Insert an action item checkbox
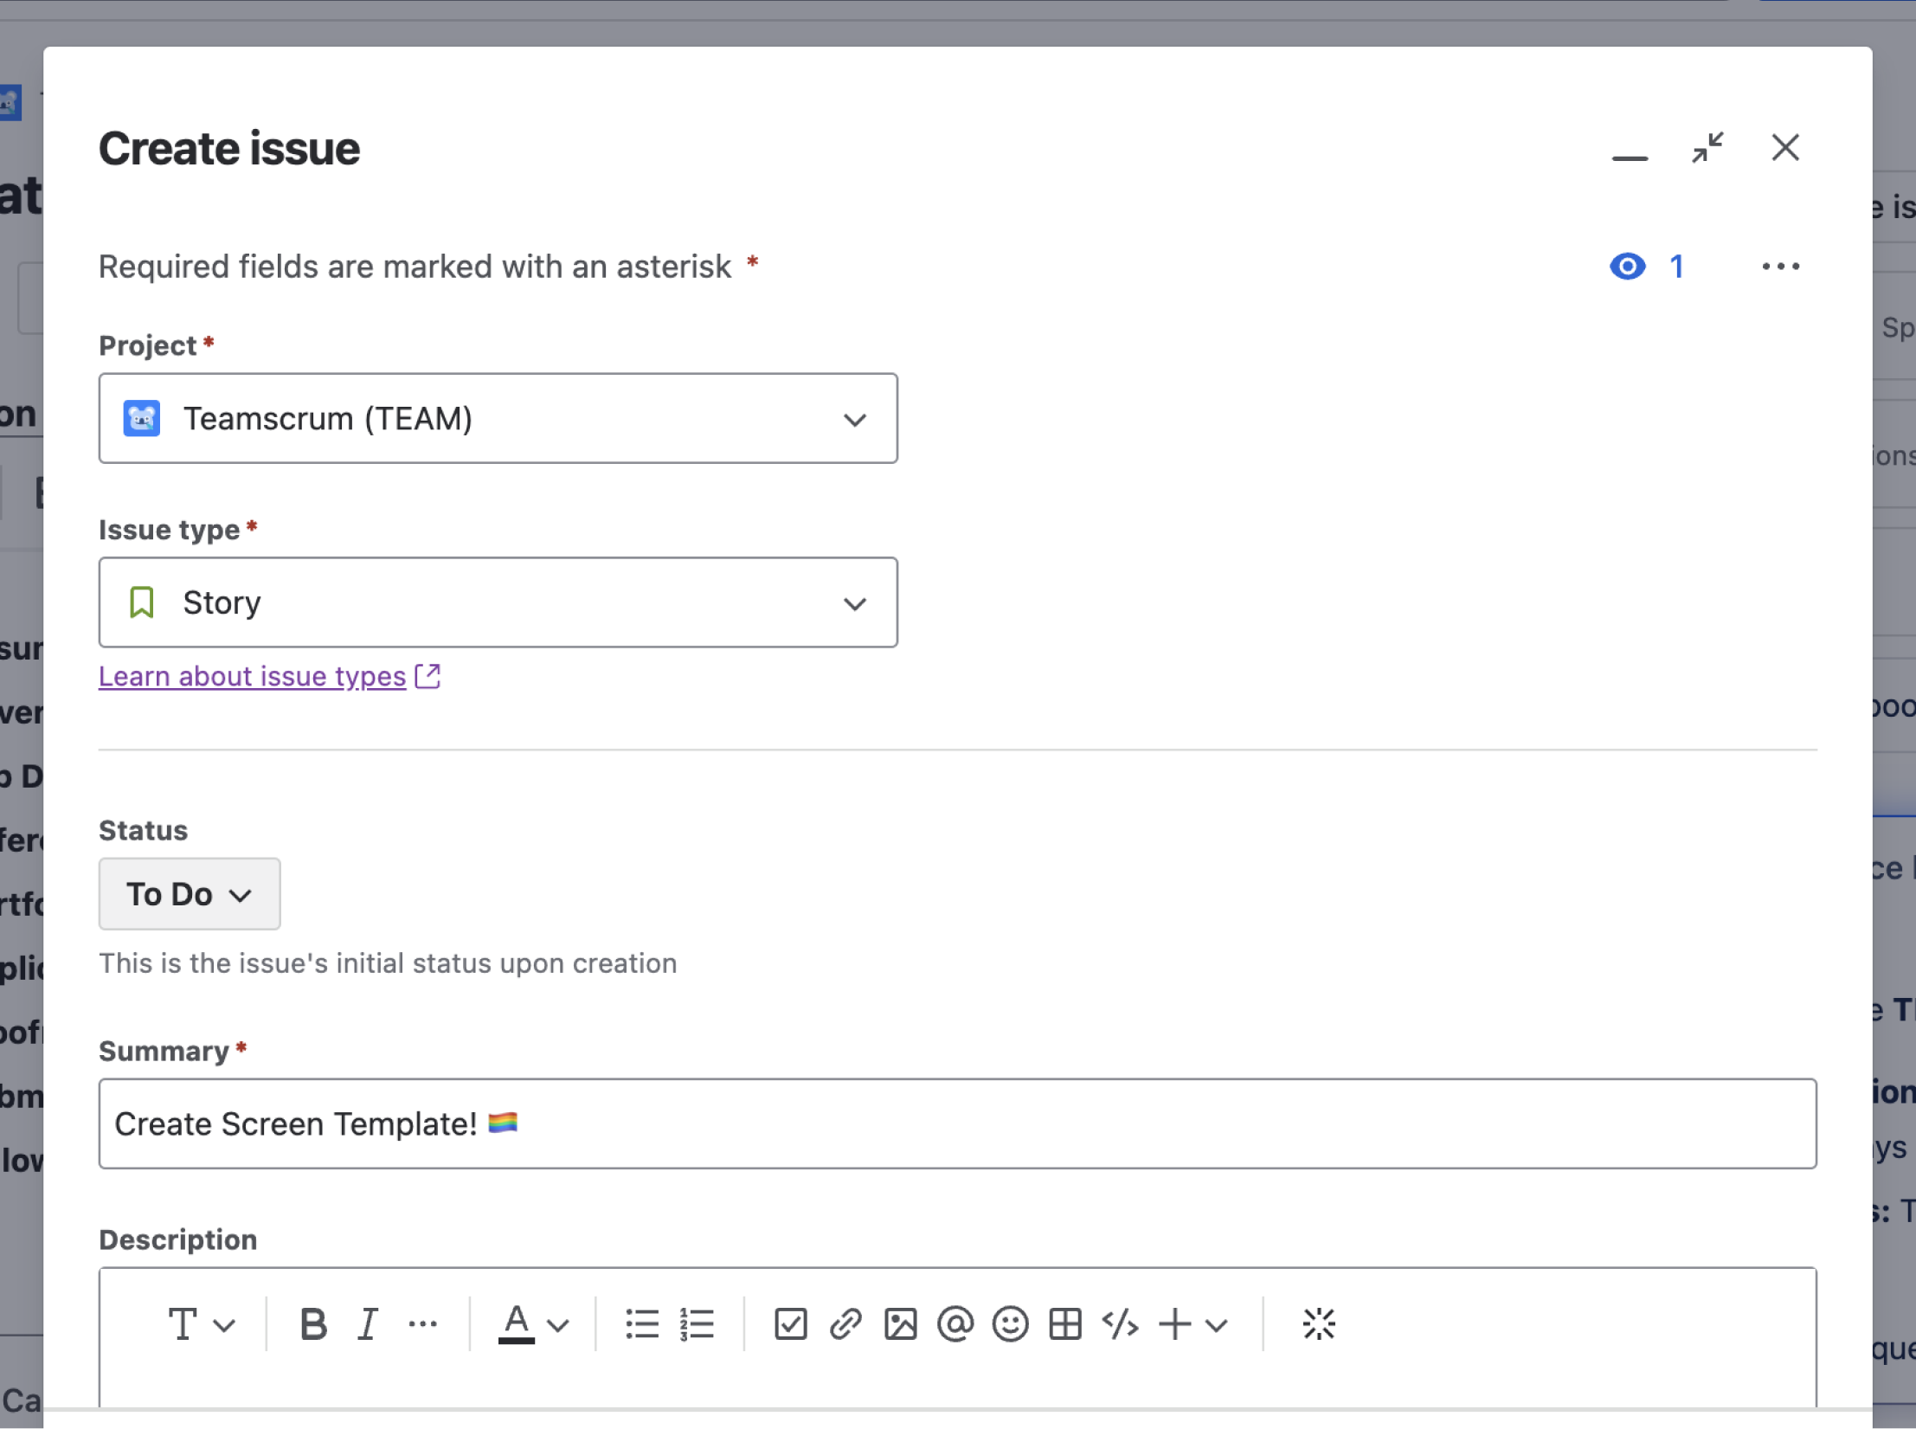Viewport: 1916px width, 1429px height. tap(791, 1324)
